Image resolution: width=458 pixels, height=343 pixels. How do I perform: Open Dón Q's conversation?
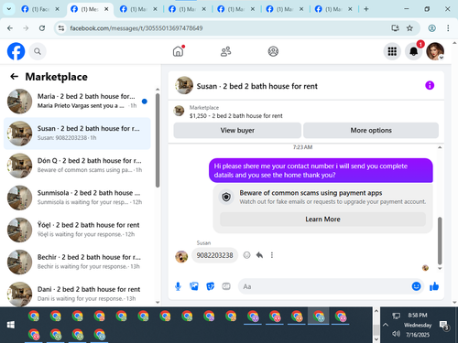coord(77,166)
